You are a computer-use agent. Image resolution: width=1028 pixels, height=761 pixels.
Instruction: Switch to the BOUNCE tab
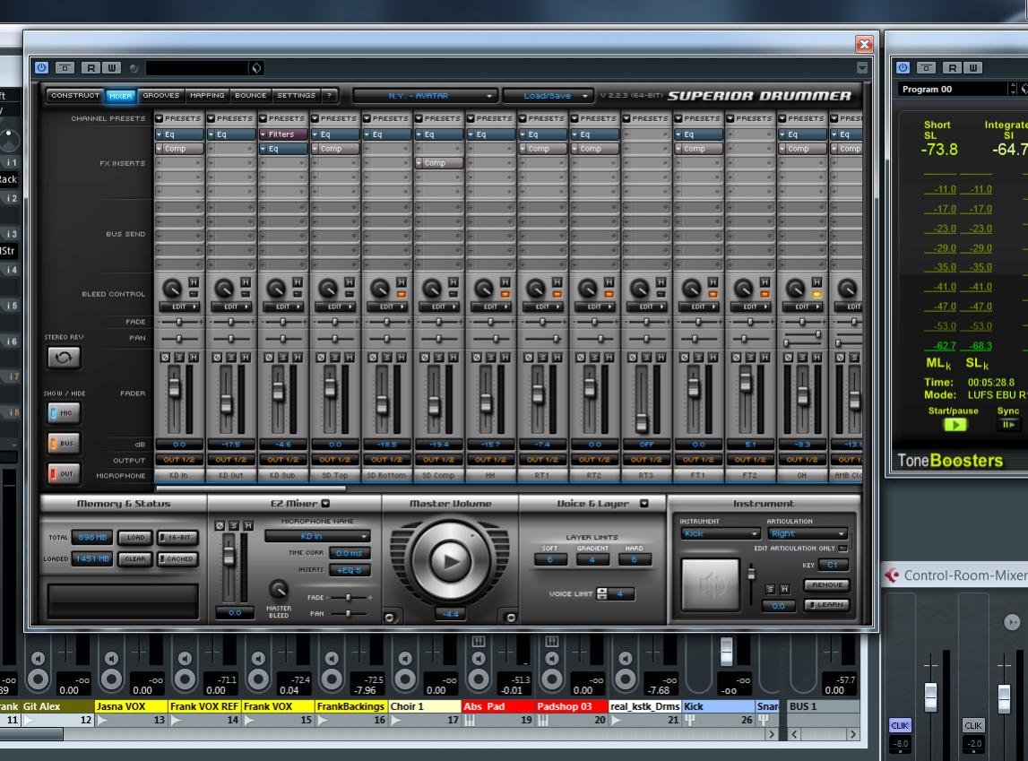click(250, 96)
